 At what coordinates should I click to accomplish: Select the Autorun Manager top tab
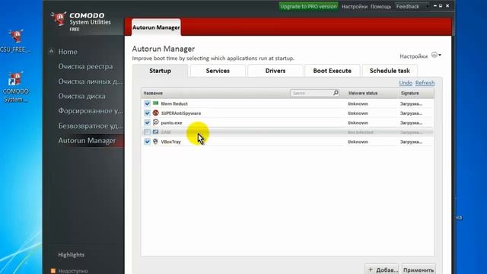coord(156,27)
